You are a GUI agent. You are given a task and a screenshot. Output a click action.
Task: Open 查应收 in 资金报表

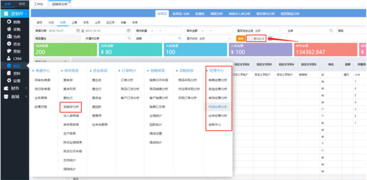pyautogui.click(x=97, y=80)
